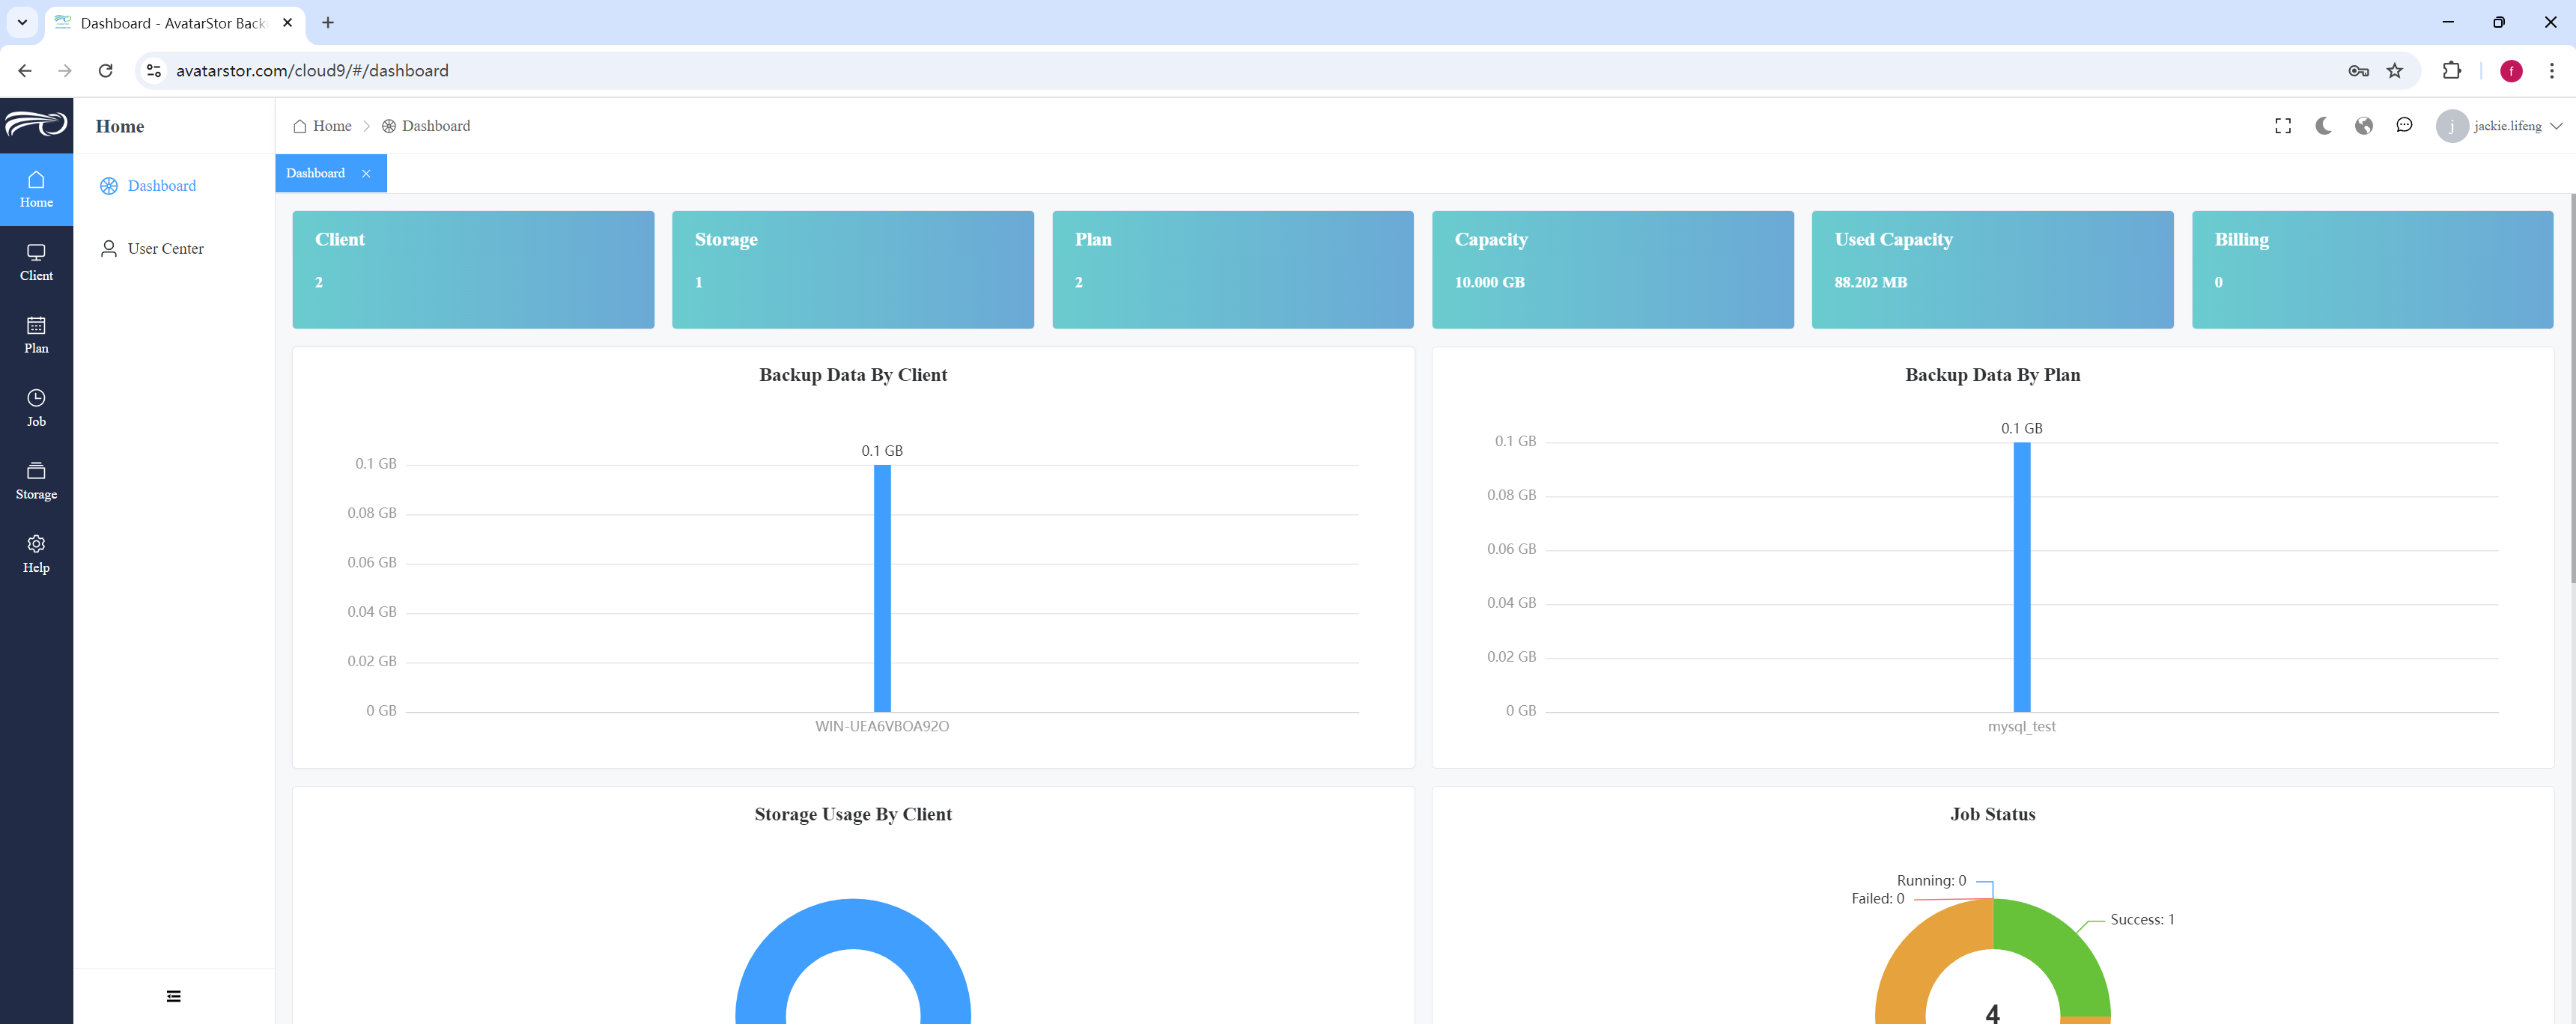Click the WIN-UEA6VBOA92O axis label

(x=882, y=727)
